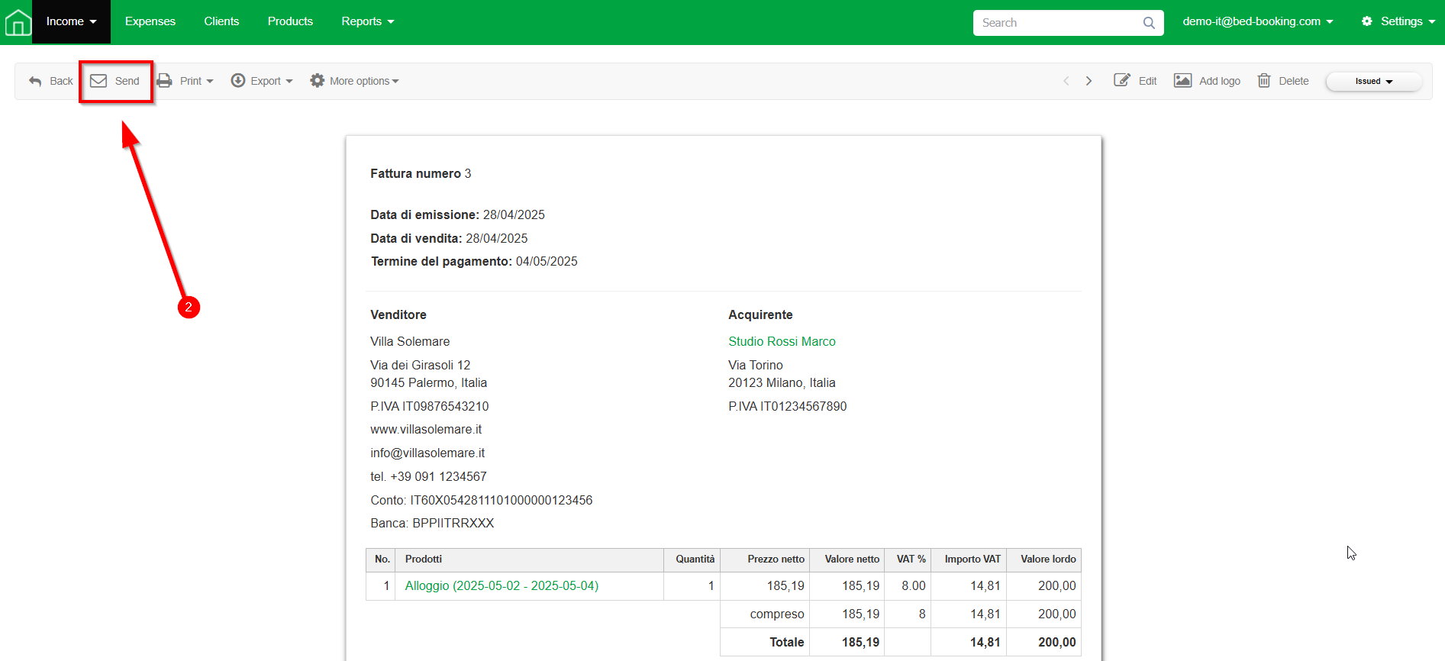Open the Income menu
The image size is (1445, 661).
(71, 21)
